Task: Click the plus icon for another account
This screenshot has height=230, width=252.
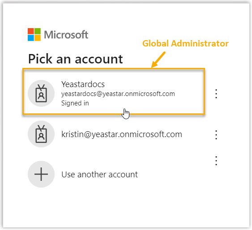Action: (x=41, y=174)
